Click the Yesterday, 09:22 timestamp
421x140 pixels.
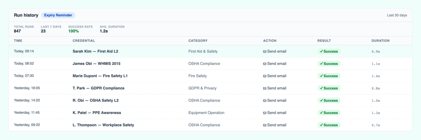click(x=27, y=125)
